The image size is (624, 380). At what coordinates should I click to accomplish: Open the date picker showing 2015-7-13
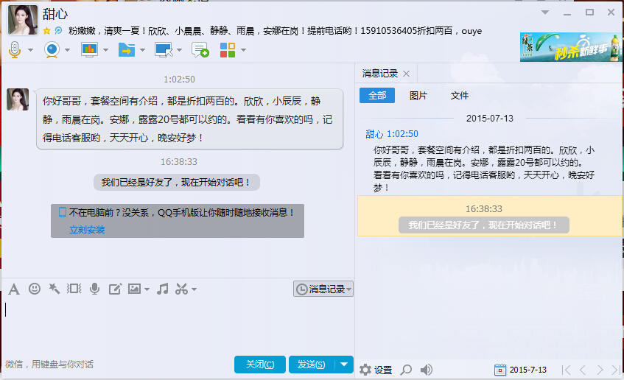521,370
